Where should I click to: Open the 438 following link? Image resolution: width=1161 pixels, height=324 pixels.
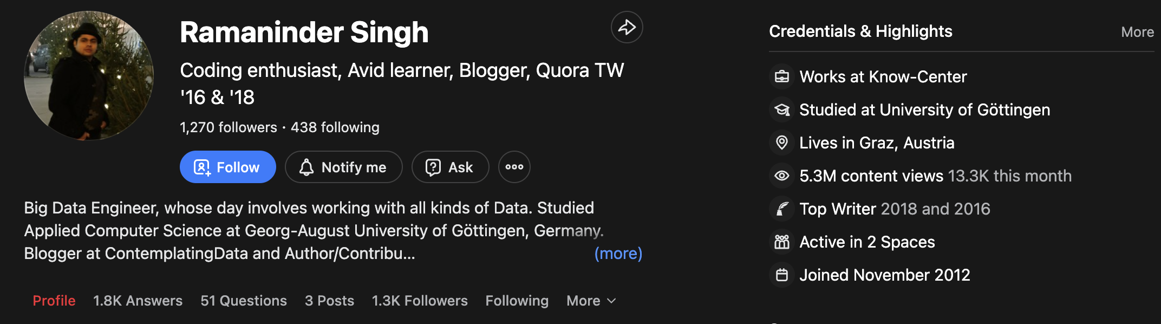pyautogui.click(x=335, y=127)
